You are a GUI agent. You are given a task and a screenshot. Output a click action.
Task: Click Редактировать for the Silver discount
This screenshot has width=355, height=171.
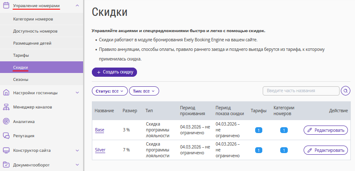325,150
